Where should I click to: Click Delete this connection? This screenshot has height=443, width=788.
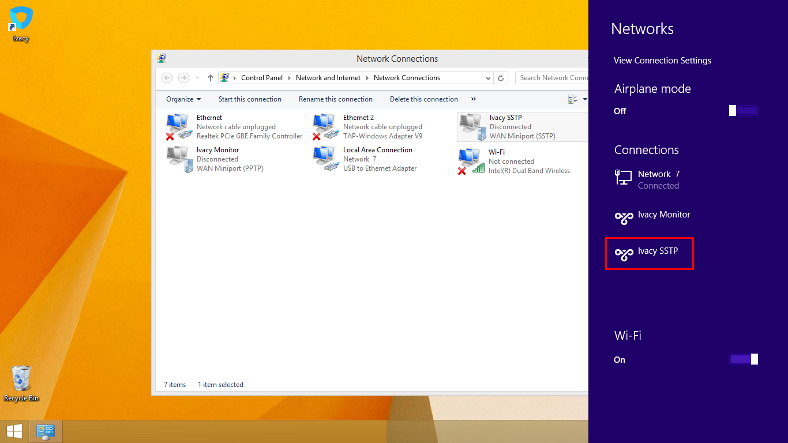(x=424, y=99)
